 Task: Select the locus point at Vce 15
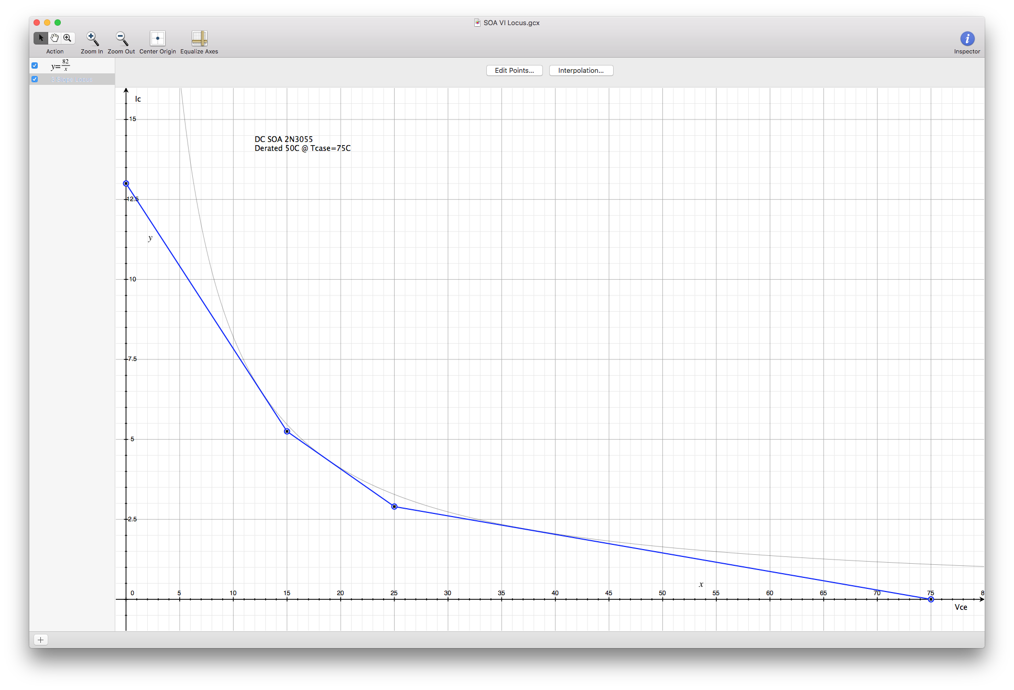[287, 432]
